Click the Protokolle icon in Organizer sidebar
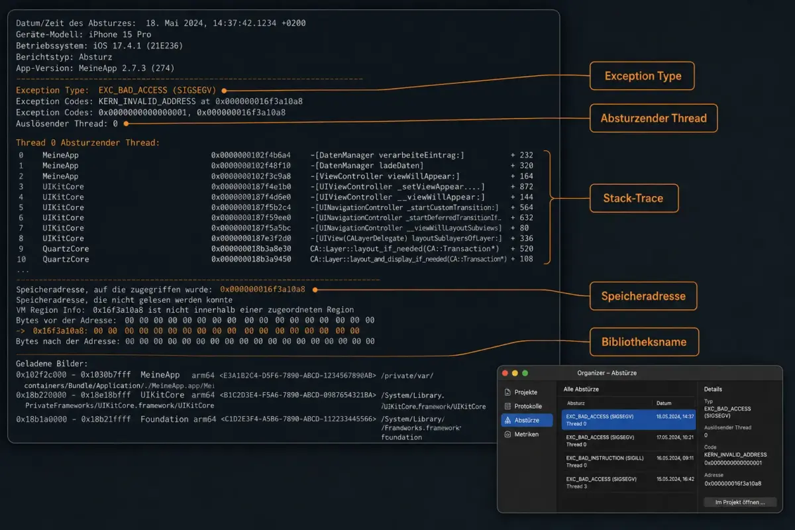Image resolution: width=795 pixels, height=530 pixels. pyautogui.click(x=507, y=406)
